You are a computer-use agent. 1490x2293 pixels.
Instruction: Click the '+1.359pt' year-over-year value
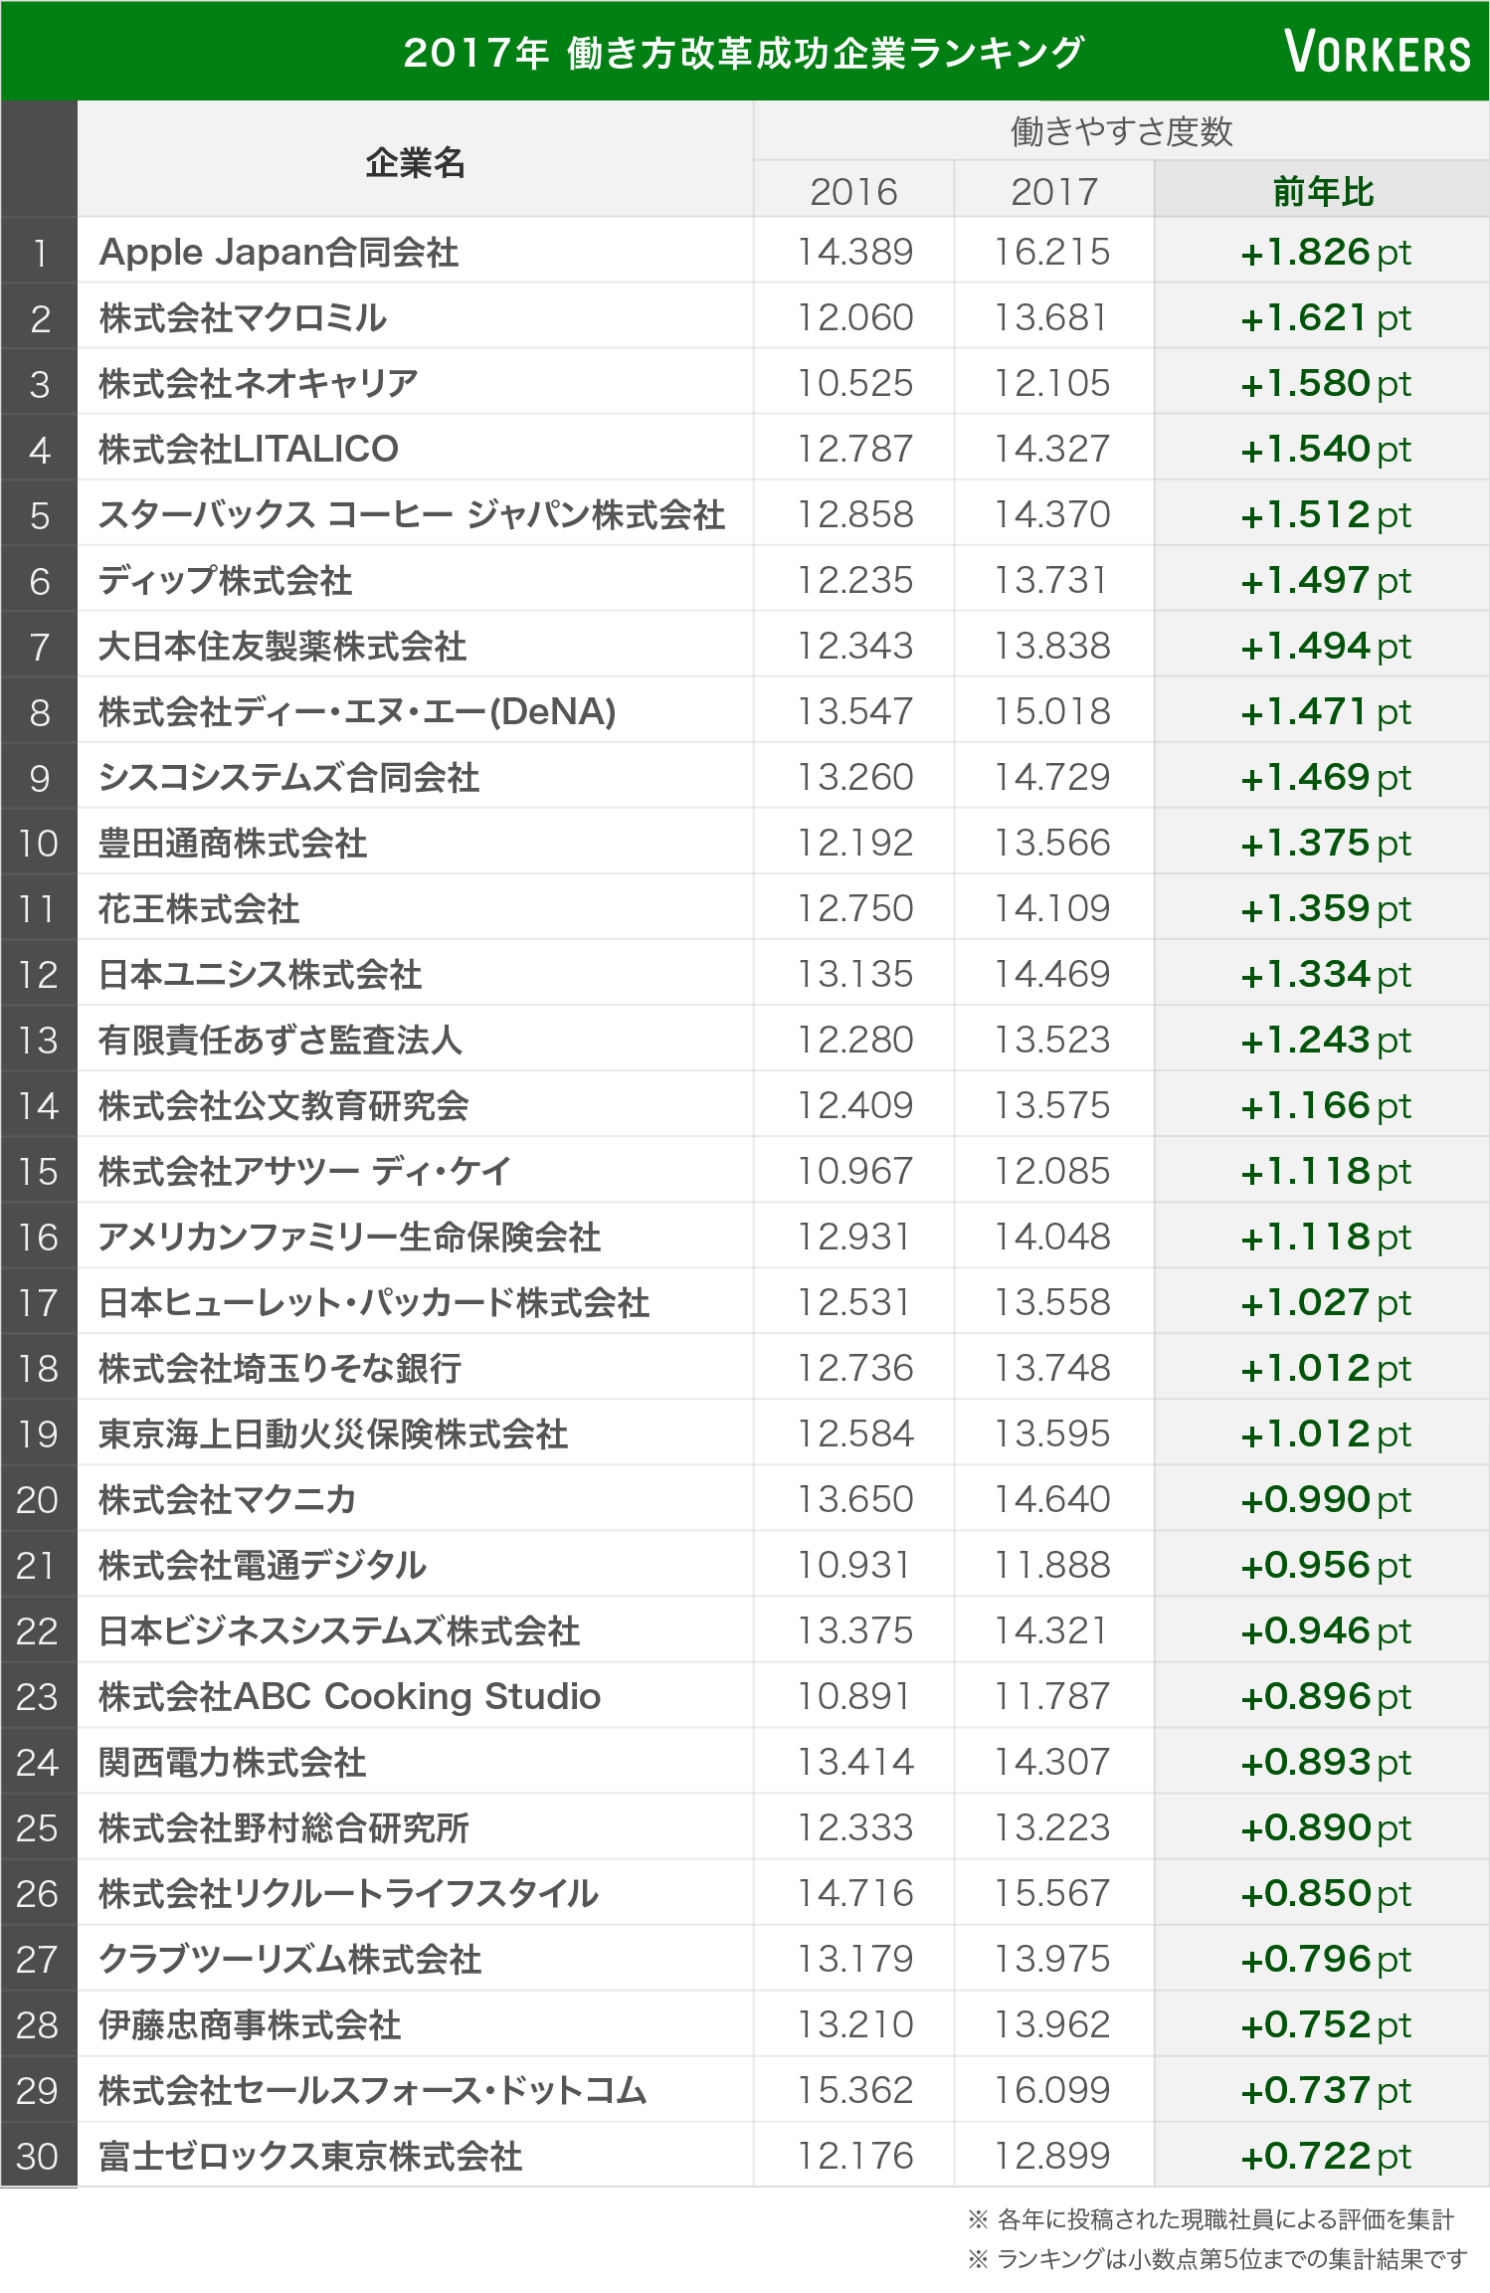click(1326, 909)
